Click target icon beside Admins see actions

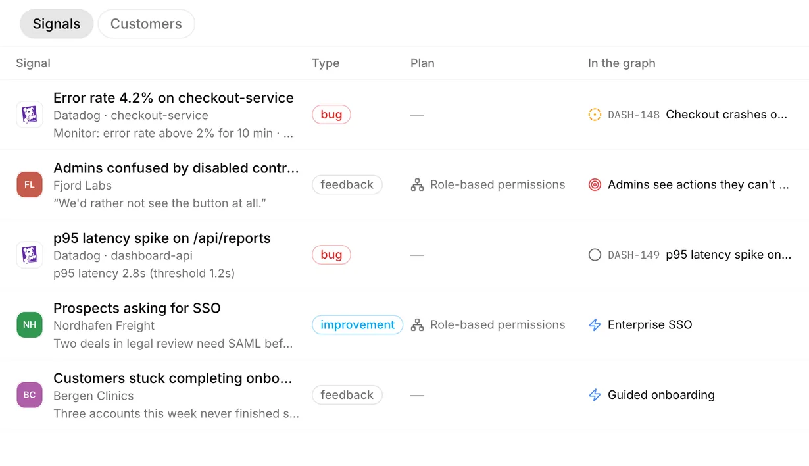point(595,185)
